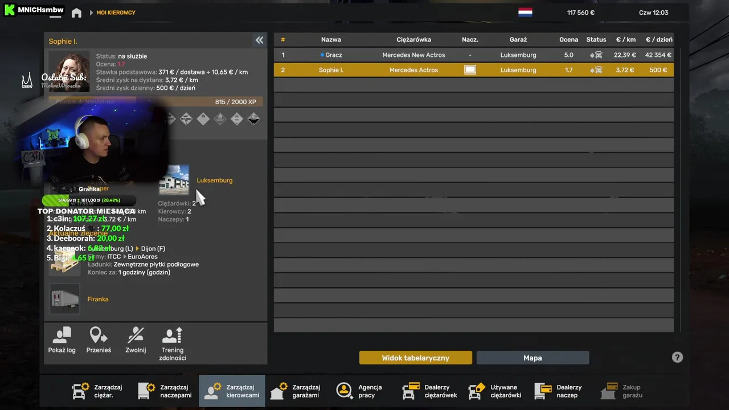Click the 5.0 rating of Gracz
This screenshot has height=410, width=729.
coord(568,55)
